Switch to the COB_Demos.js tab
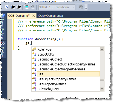This screenshot has height=102, width=113. click(19, 16)
